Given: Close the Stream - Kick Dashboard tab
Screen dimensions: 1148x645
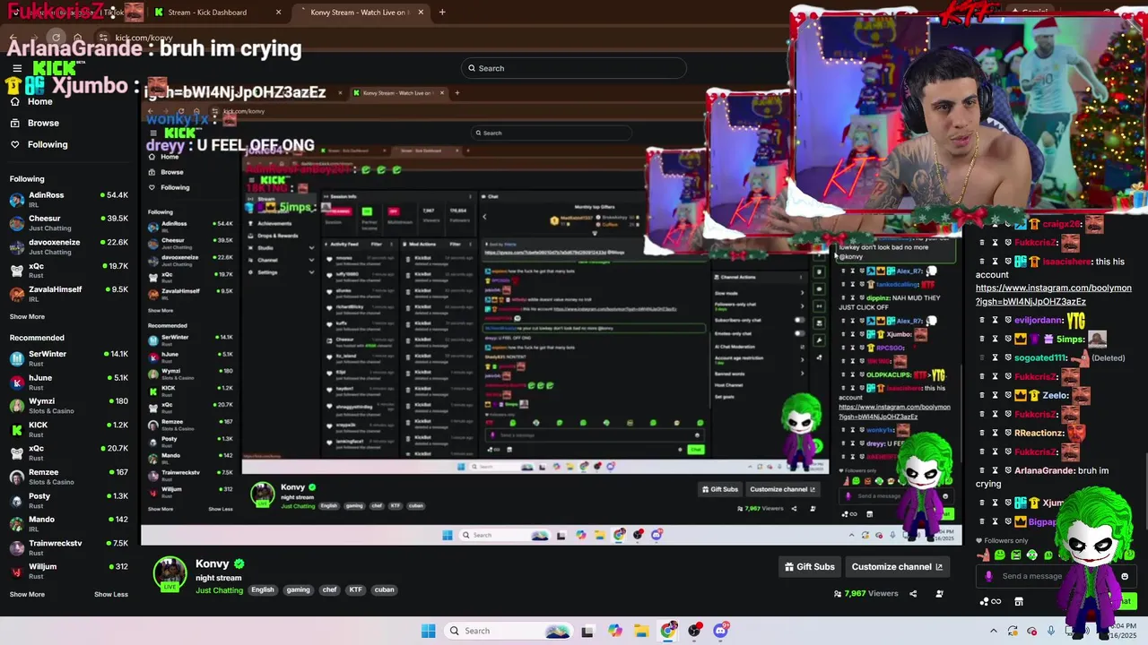Looking at the screenshot, I should click(x=278, y=13).
